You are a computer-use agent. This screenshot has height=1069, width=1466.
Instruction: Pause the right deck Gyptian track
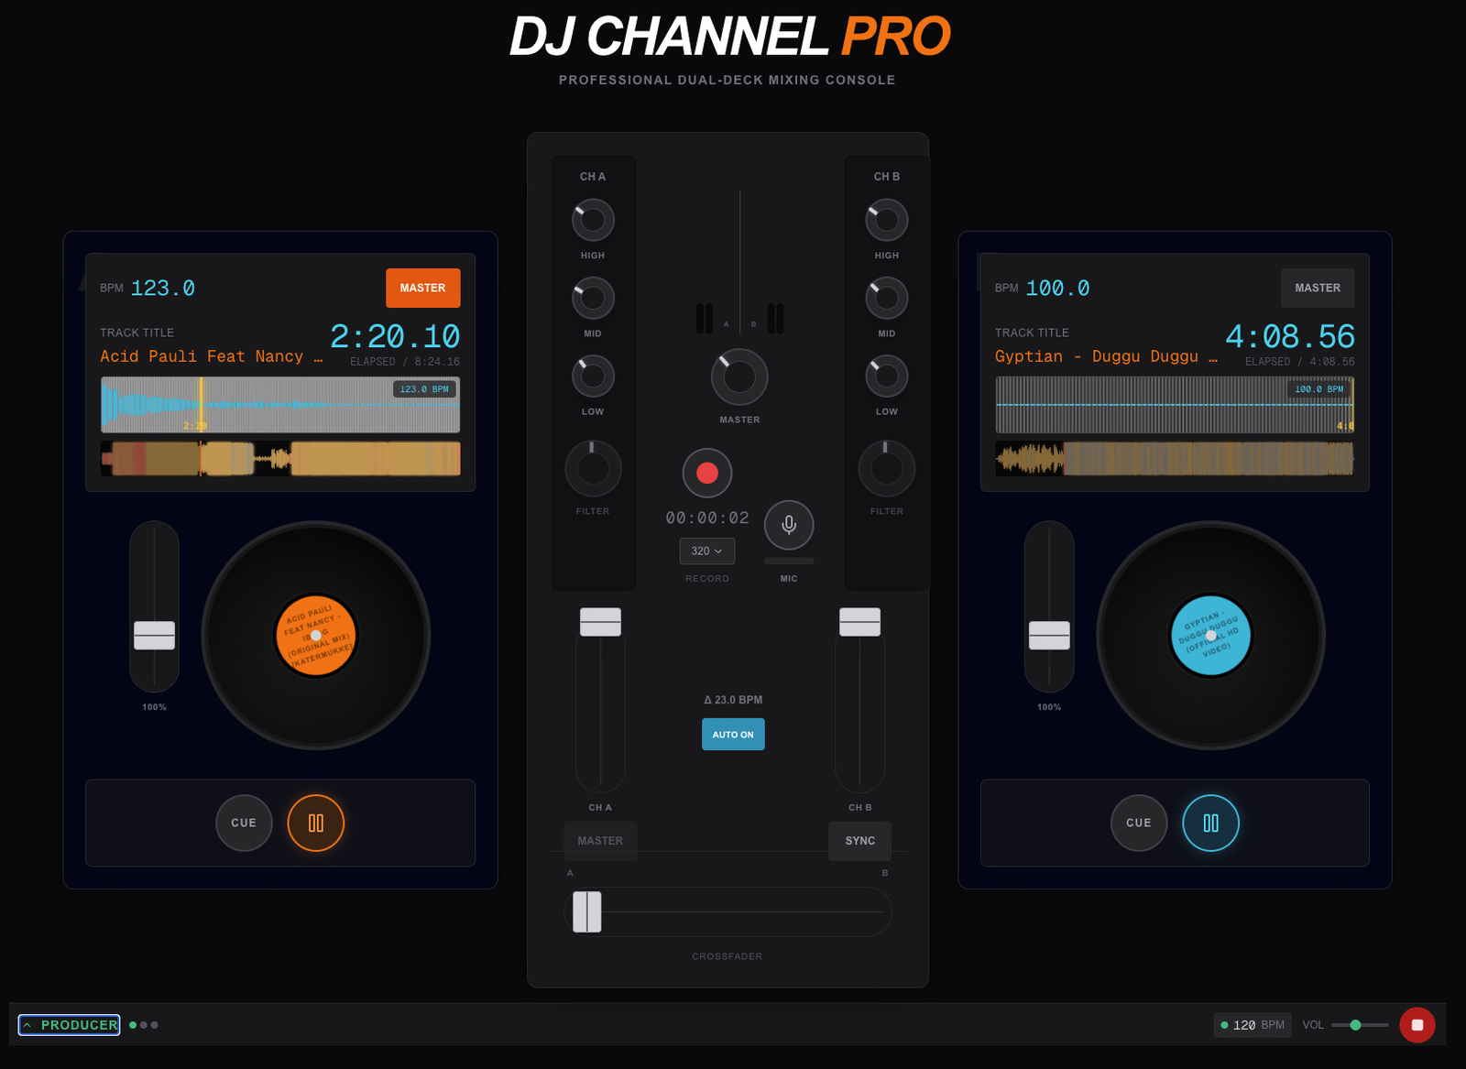tap(1210, 823)
